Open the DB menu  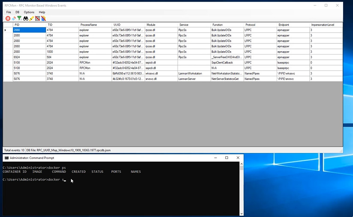click(17, 12)
